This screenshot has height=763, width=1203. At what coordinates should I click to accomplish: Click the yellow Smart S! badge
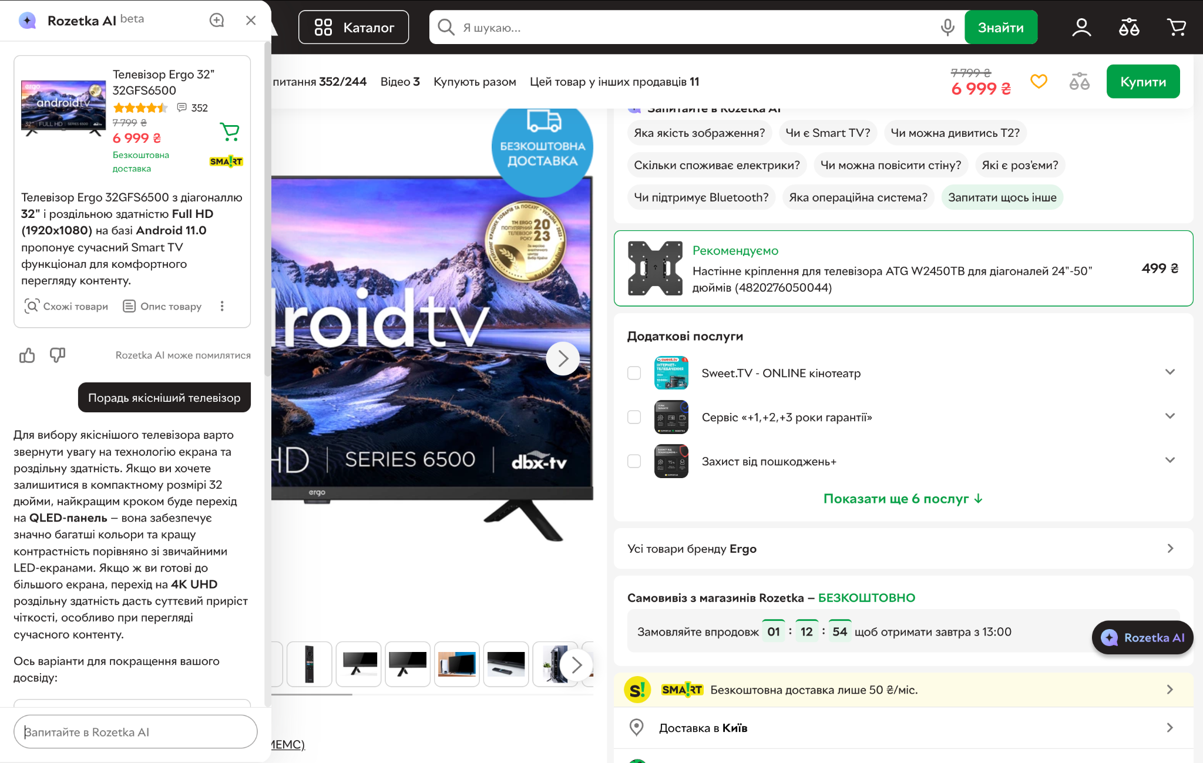point(637,690)
